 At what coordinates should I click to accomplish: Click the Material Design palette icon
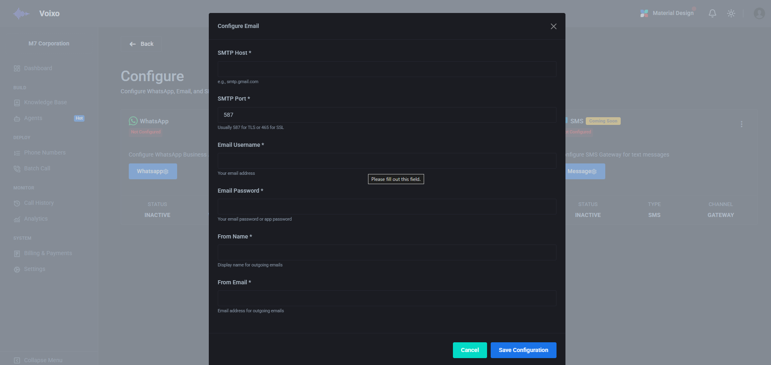coord(644,13)
